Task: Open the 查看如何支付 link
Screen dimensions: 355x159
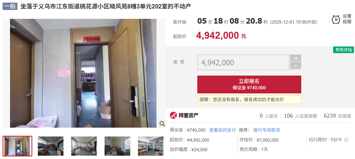Action: point(223,130)
